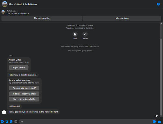
Task: Click "Alex B. Ortiz created this group" notice
Action: (x=80, y=25)
